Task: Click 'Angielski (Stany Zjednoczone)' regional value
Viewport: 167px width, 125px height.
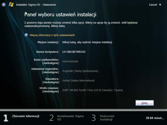Action: [80, 71]
